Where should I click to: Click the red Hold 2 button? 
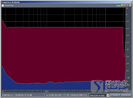pos(125,6)
